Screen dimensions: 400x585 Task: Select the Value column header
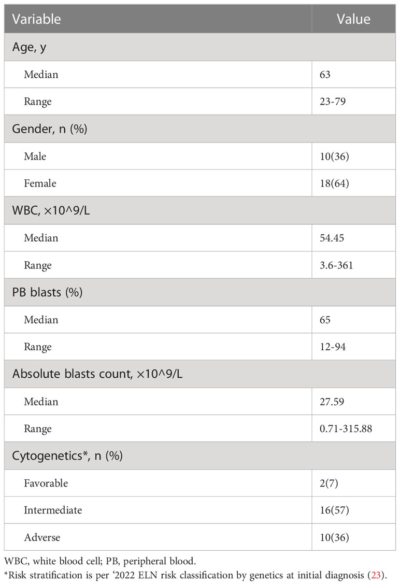pos(353,19)
